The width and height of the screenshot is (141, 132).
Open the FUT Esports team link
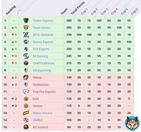coord(41,49)
